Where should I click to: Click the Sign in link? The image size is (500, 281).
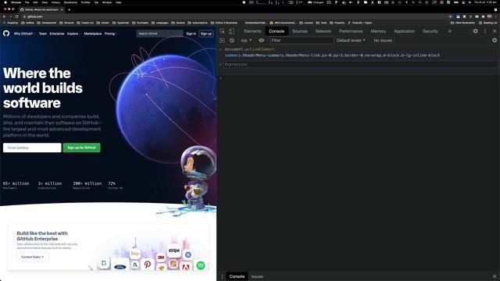(191, 34)
